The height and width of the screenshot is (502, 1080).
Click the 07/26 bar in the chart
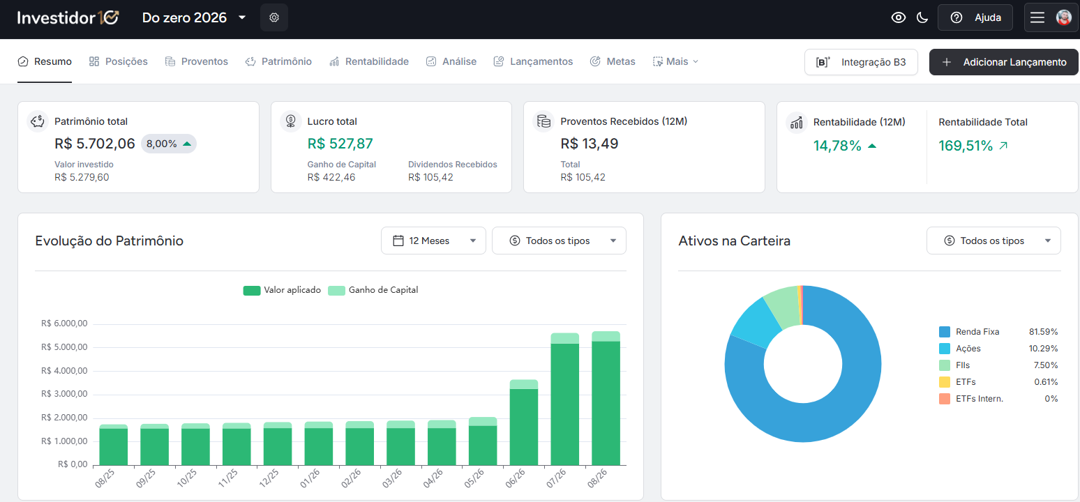pyautogui.click(x=564, y=399)
